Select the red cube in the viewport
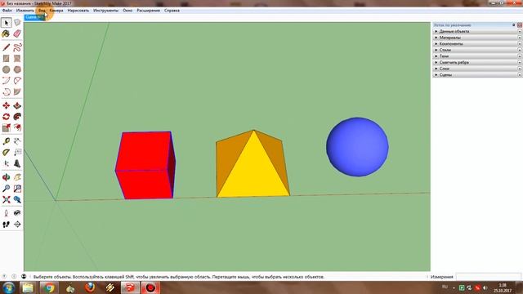Viewport: 523px width, 294px height. (x=145, y=165)
